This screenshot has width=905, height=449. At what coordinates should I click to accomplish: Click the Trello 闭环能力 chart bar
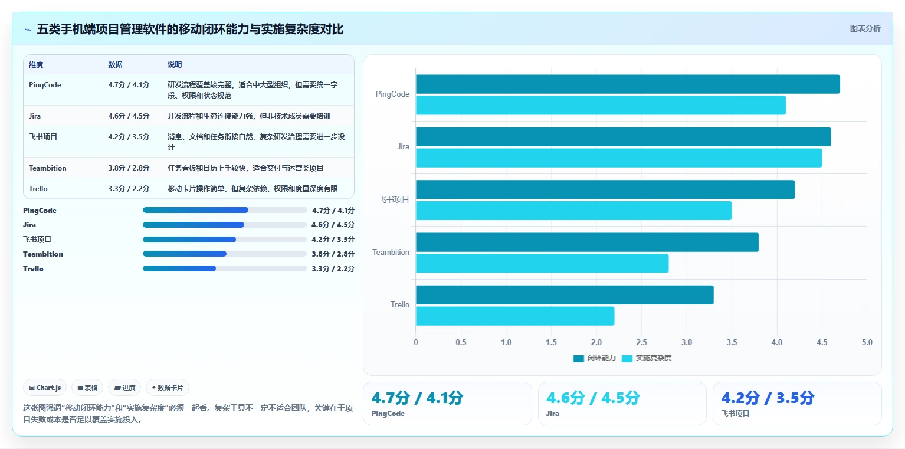pyautogui.click(x=565, y=295)
